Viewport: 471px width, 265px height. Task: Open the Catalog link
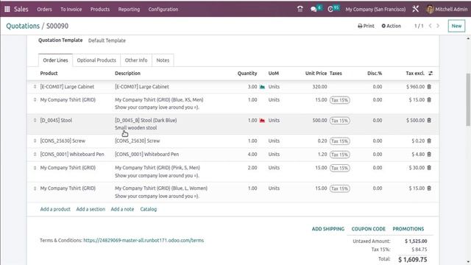point(149,209)
